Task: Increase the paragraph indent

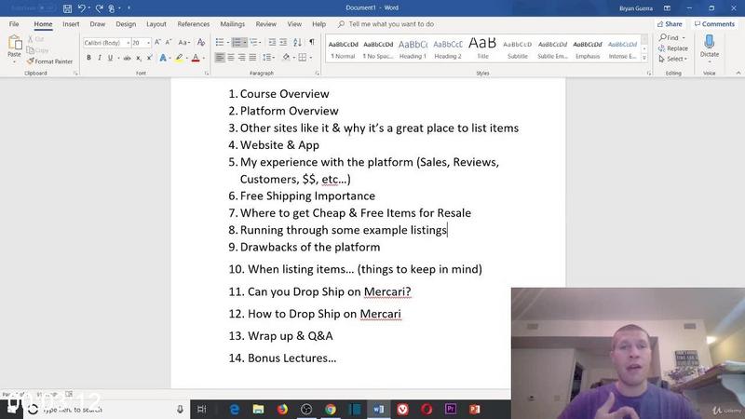Action: (x=283, y=42)
